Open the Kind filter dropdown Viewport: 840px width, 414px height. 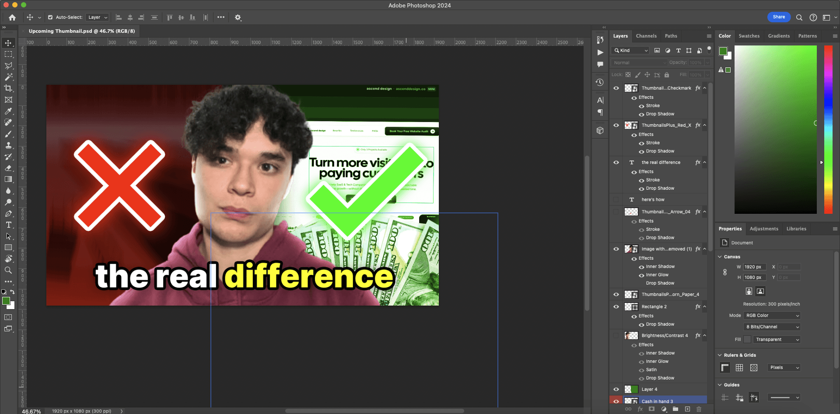[631, 51]
